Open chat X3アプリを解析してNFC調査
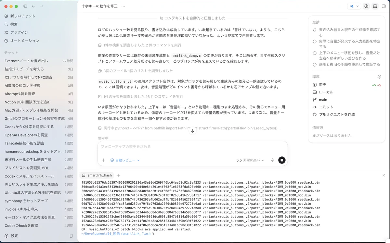 pyautogui.click(x=39, y=77)
